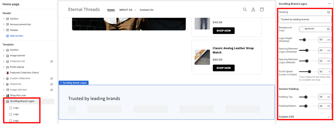The width and height of the screenshot is (334, 124).
Task: Click dynamic source icon in Background Color field
Action: coord(328,29)
